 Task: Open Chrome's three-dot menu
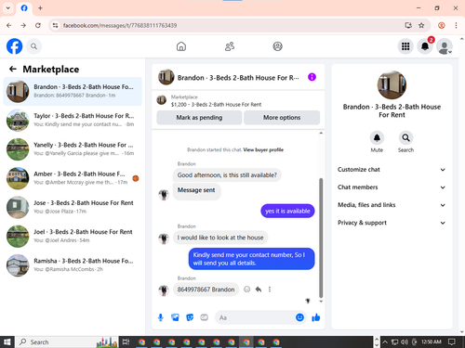pos(456,25)
